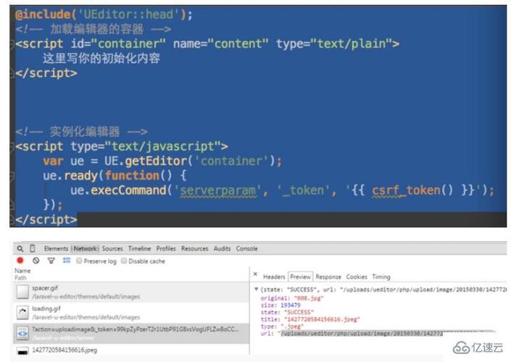
Task: Click the script-type icon of uploadimage request
Action: tap(22, 333)
